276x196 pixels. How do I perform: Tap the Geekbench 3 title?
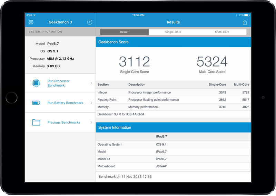60,22
